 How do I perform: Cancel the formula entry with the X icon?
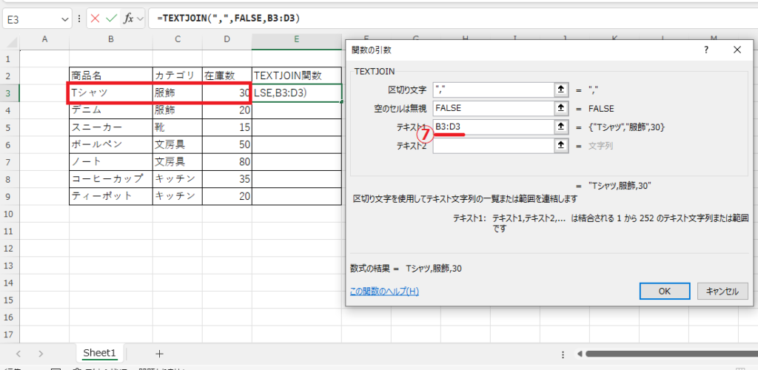pyautogui.click(x=95, y=18)
